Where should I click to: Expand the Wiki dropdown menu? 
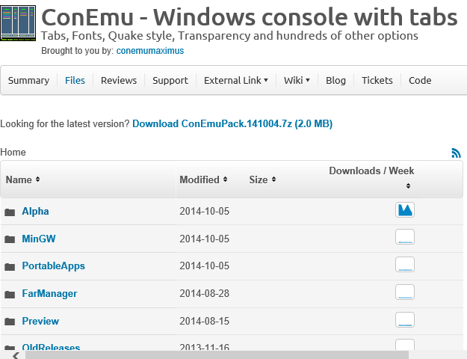[x=297, y=81]
